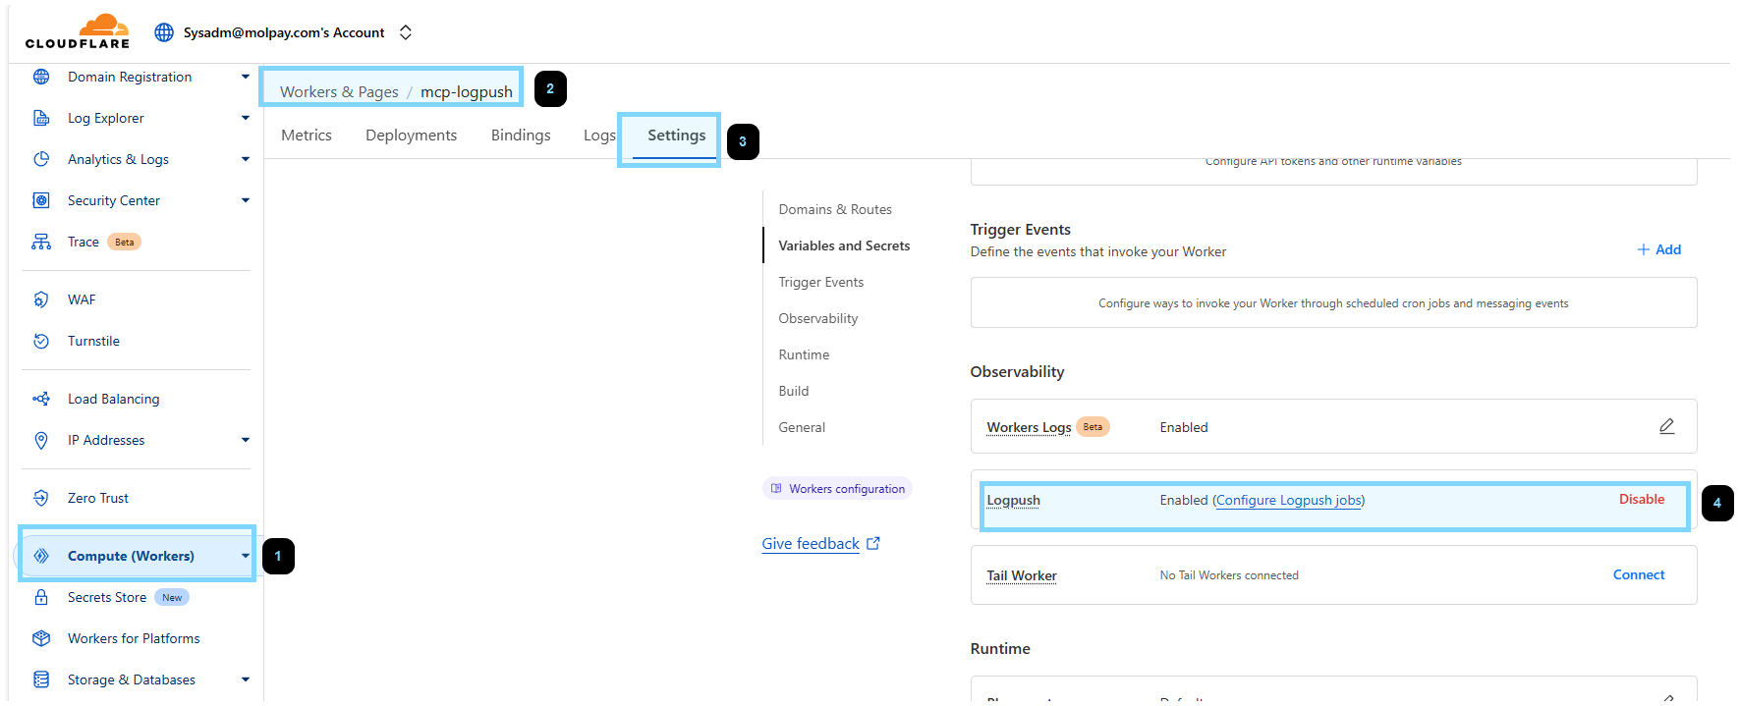Open Configure Logpush jobs link
The height and width of the screenshot is (706, 1739).
pyautogui.click(x=1289, y=500)
